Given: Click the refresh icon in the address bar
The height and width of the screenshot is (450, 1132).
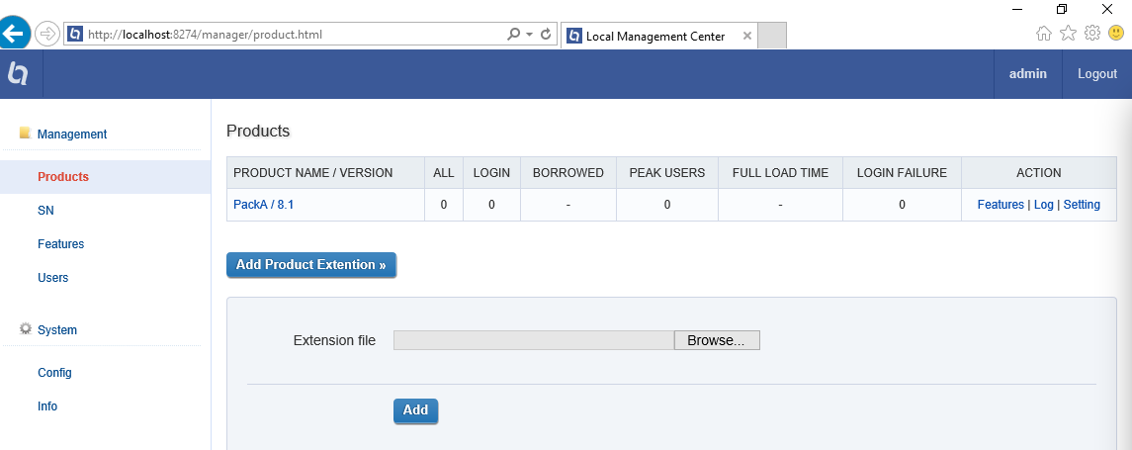Looking at the screenshot, I should coord(545,34).
